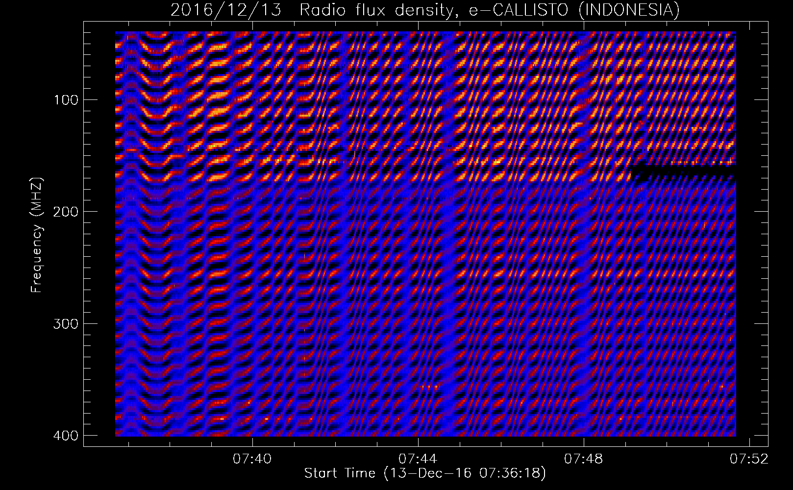Image resolution: width=793 pixels, height=490 pixels.
Task: Click the 400 frequency tick label
Action: tap(65, 436)
